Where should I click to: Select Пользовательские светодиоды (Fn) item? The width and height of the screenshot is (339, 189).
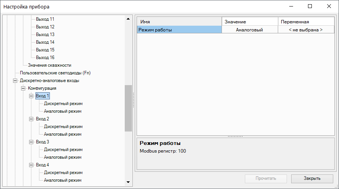(x=55, y=73)
